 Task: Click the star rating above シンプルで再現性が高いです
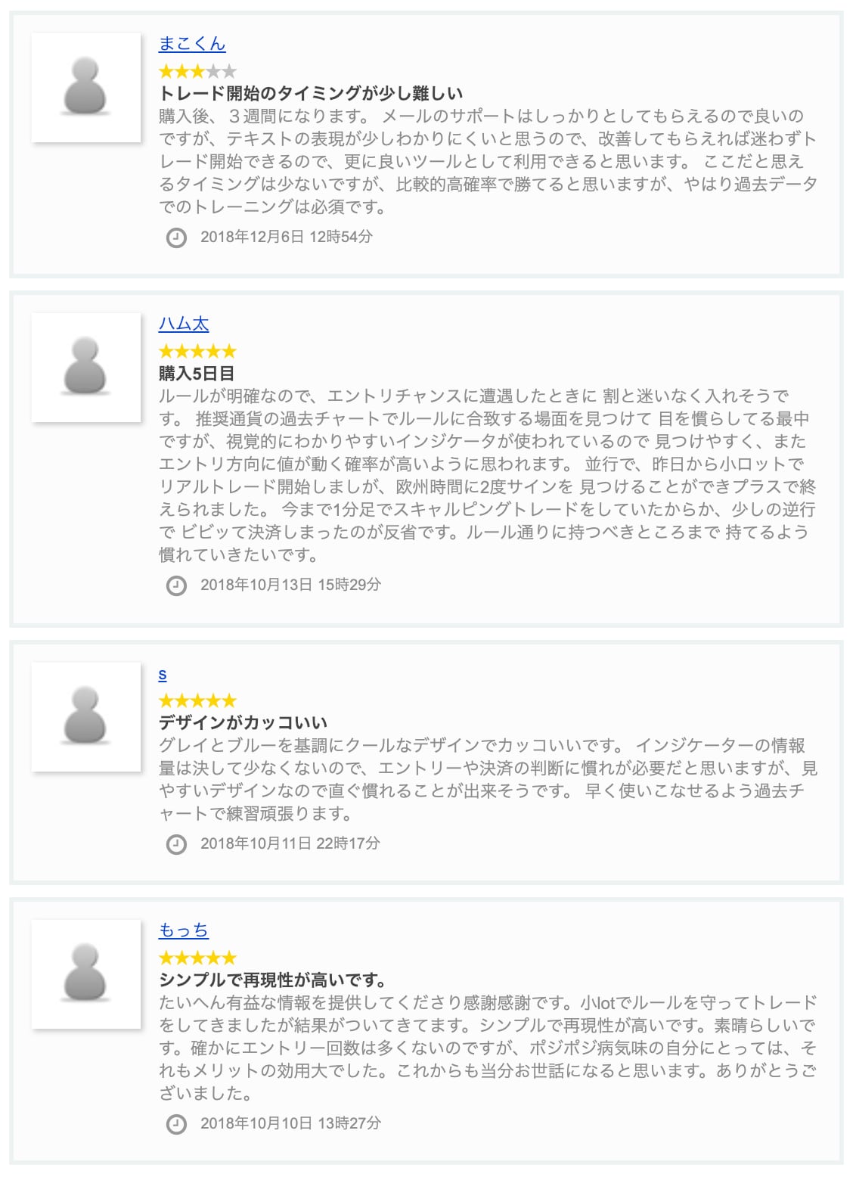(197, 958)
